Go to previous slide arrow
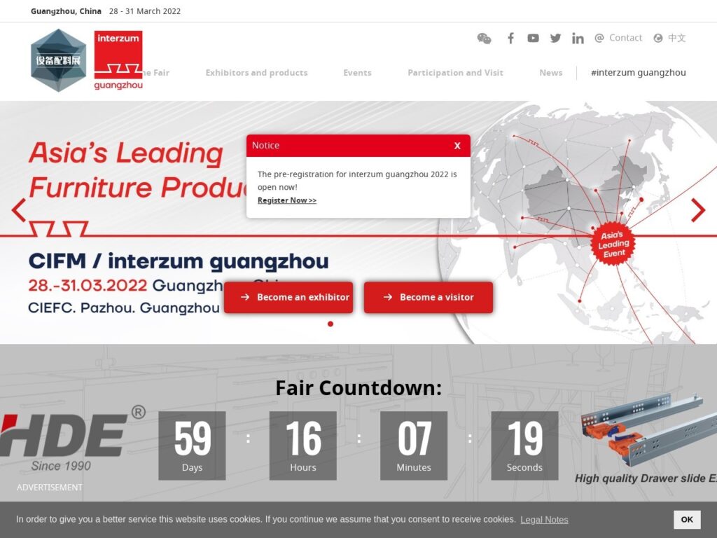The image size is (717, 538). (19, 210)
